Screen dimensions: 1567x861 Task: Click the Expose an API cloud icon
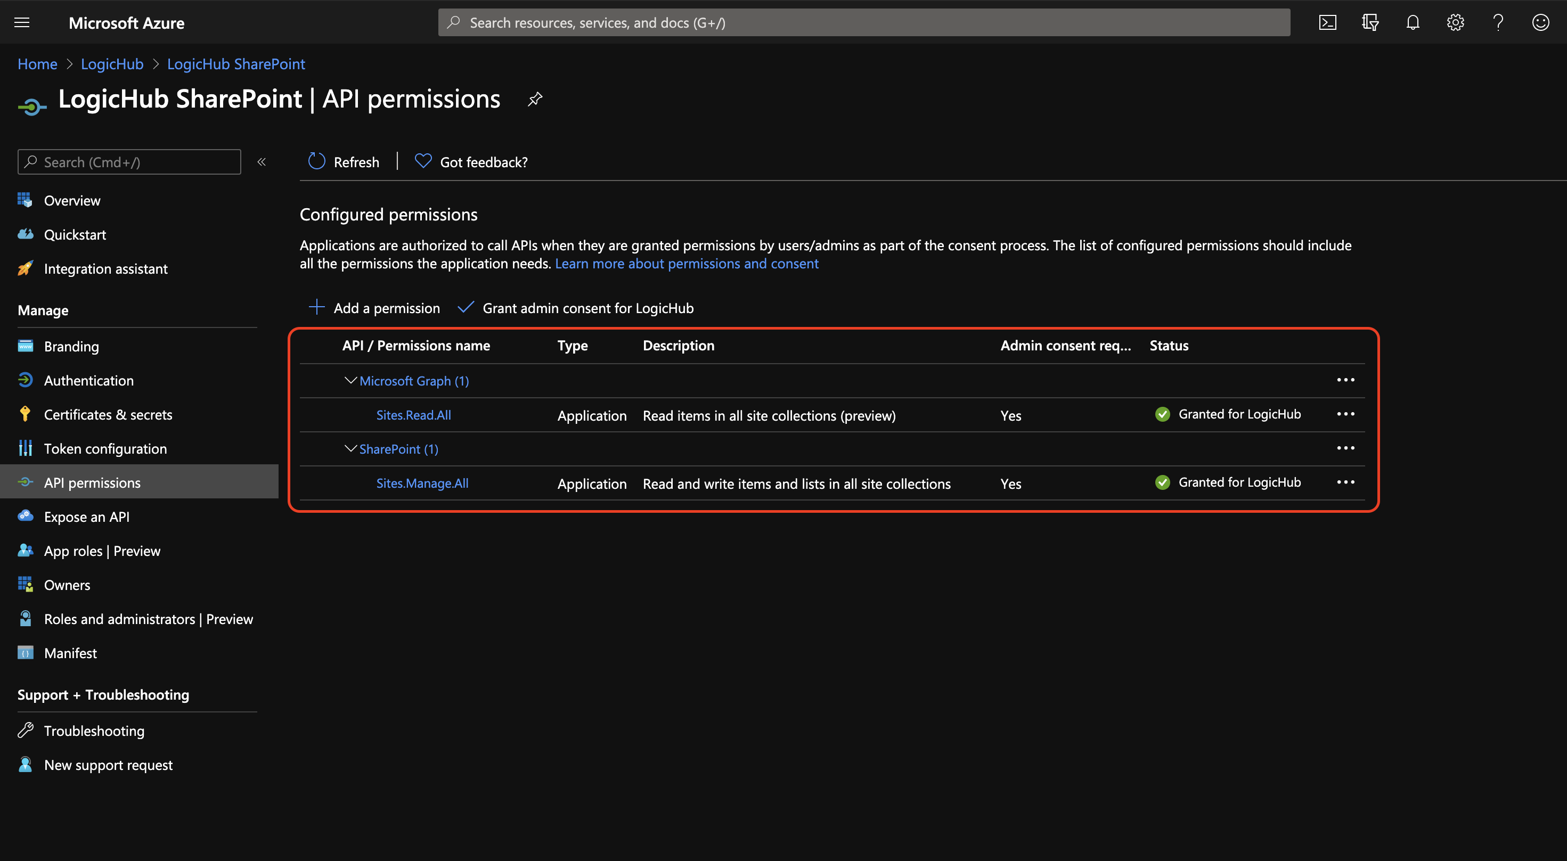[x=25, y=516]
